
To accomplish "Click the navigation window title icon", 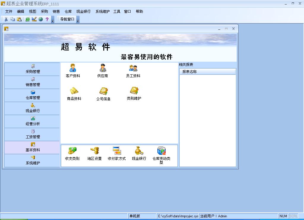I will 6,29.
